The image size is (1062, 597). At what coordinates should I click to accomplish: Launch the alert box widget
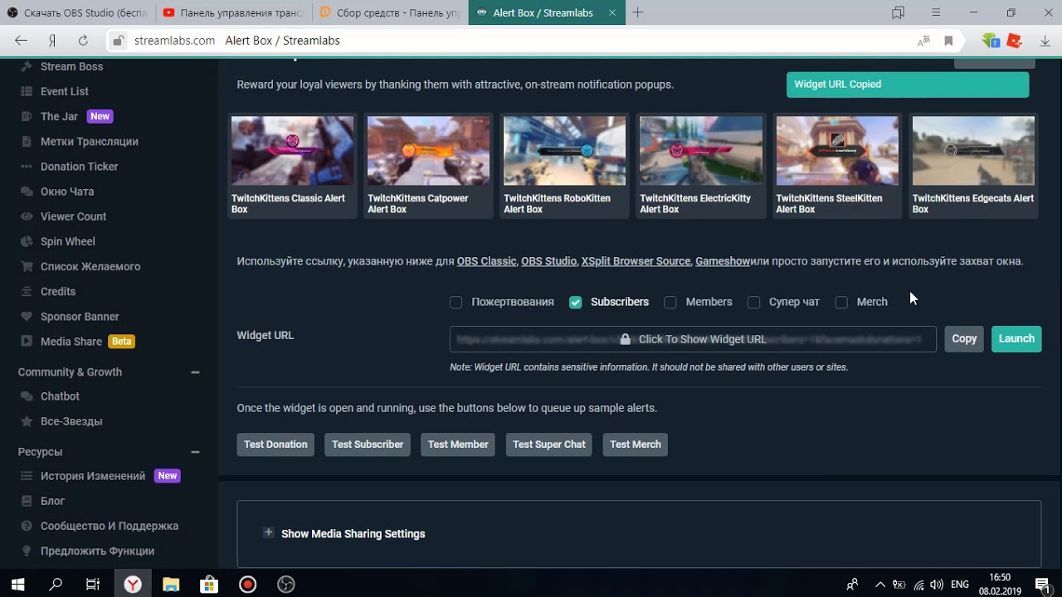tap(1016, 339)
